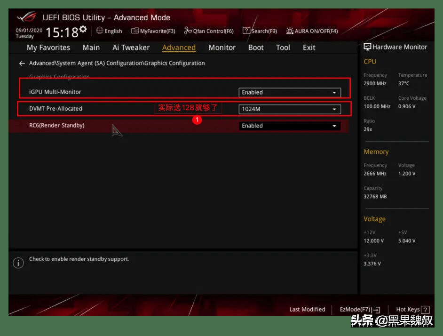
Task: Click the 09/01/2020 date text
Action: click(x=29, y=30)
